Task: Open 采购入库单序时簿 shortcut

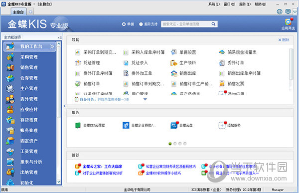Action: coord(144,52)
